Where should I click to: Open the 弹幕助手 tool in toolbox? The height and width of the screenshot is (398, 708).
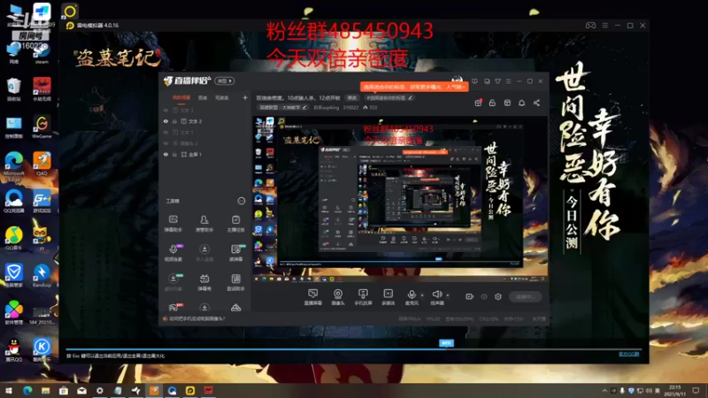click(173, 224)
